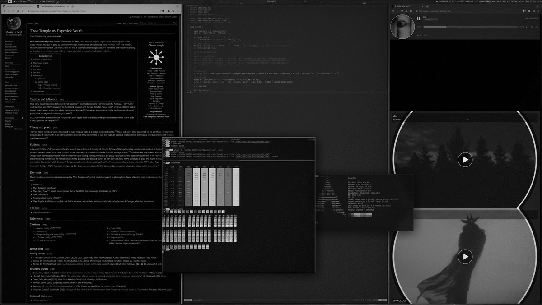
Task: Open the shield icon in Wikipedia browser toolbar
Action: [163, 11]
